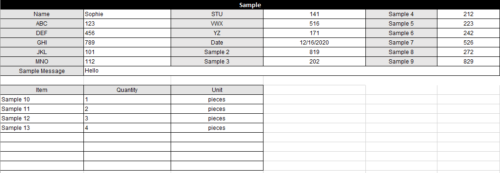Screen dimensions: 500x173
Task: Click the Sample 5 label cell
Action: (401, 24)
